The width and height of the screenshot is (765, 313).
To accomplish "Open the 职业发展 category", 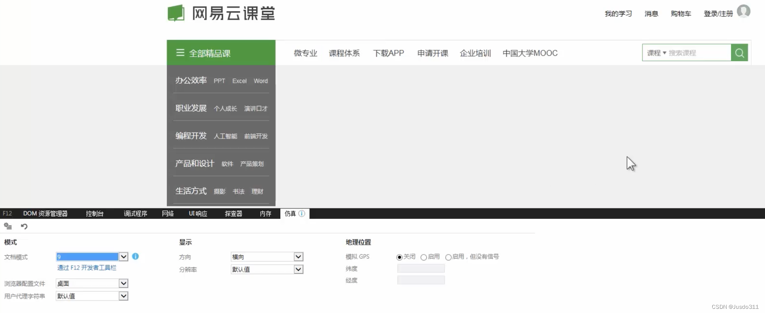I will (x=191, y=108).
